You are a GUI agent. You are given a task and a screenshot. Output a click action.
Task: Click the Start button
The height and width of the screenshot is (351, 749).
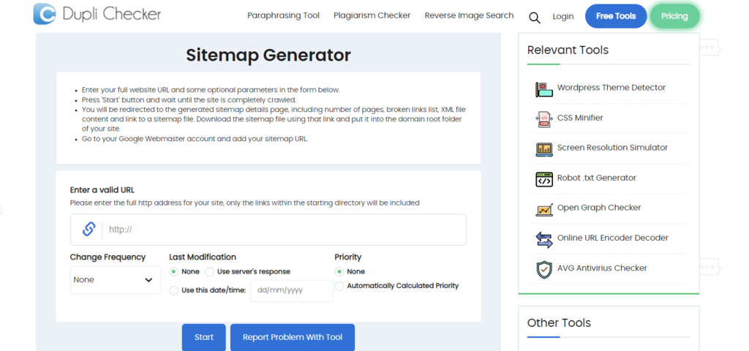204,337
